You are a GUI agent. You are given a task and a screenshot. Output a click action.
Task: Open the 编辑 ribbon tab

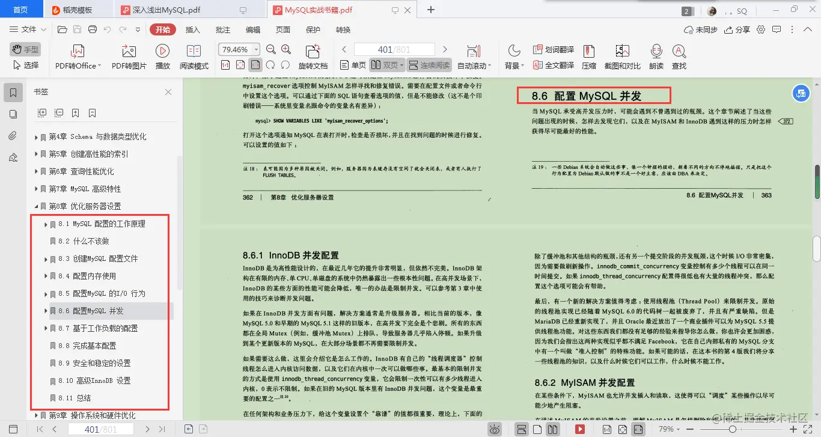pyautogui.click(x=252, y=29)
